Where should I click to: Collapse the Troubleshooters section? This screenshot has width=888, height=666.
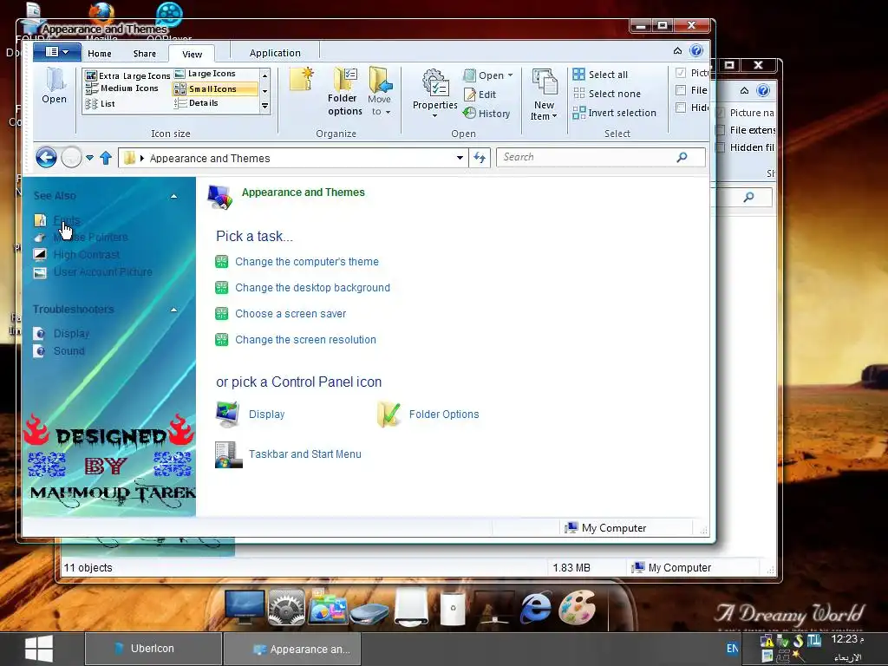tap(173, 310)
